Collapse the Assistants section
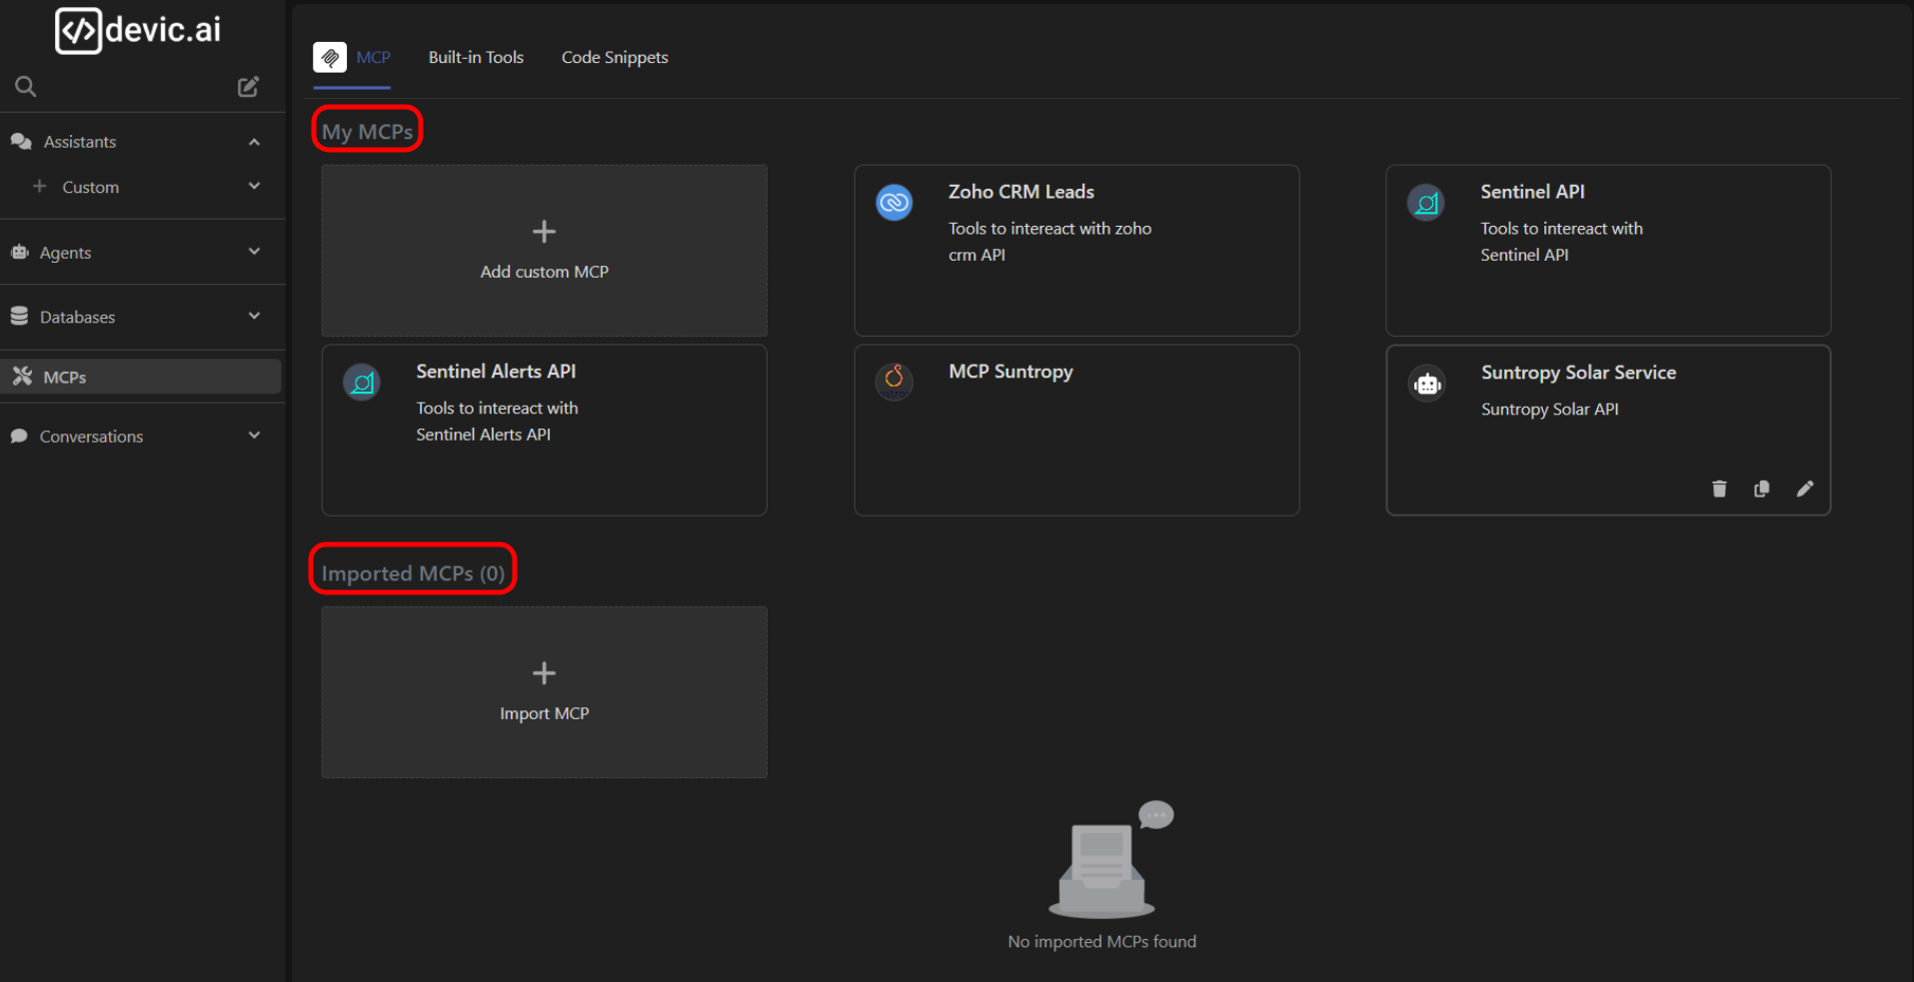 [x=254, y=142]
